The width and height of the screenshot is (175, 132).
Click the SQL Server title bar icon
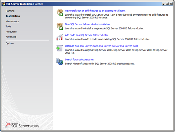4,4
